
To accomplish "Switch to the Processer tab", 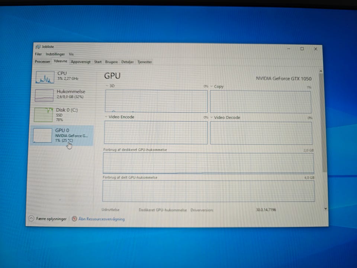I will tap(42, 61).
